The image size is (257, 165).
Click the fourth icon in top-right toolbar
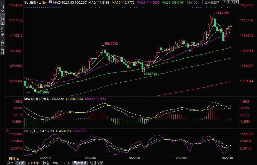click(x=237, y=2)
